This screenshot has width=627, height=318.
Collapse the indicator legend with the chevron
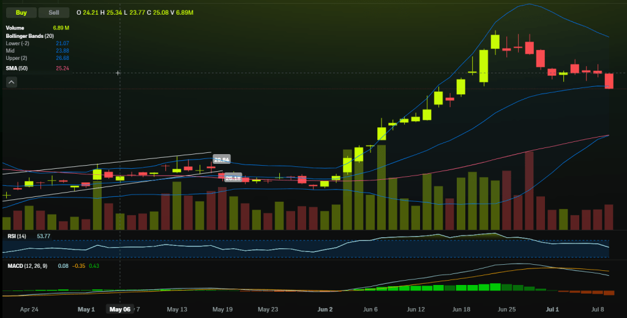(12, 83)
